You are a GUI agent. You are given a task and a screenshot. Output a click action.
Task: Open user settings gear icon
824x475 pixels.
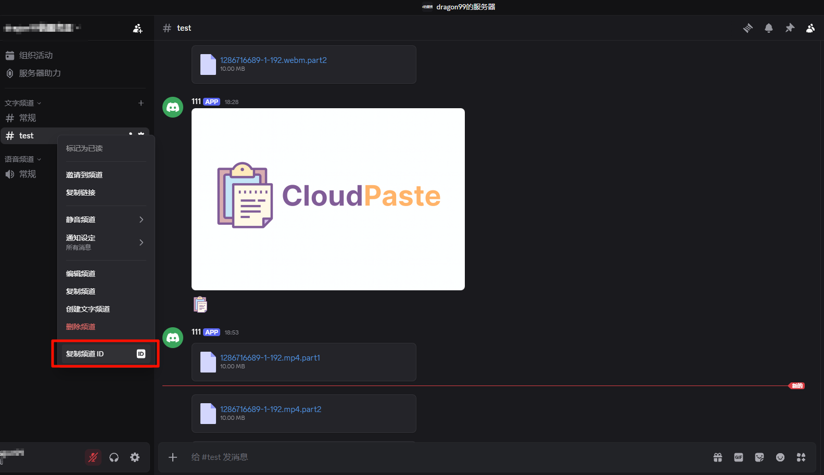coord(135,457)
